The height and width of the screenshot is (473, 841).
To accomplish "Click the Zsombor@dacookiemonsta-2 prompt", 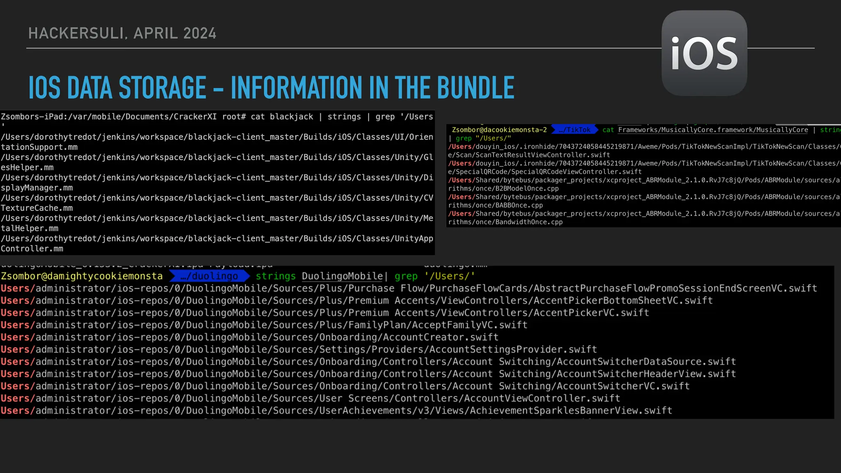I will pos(499,130).
